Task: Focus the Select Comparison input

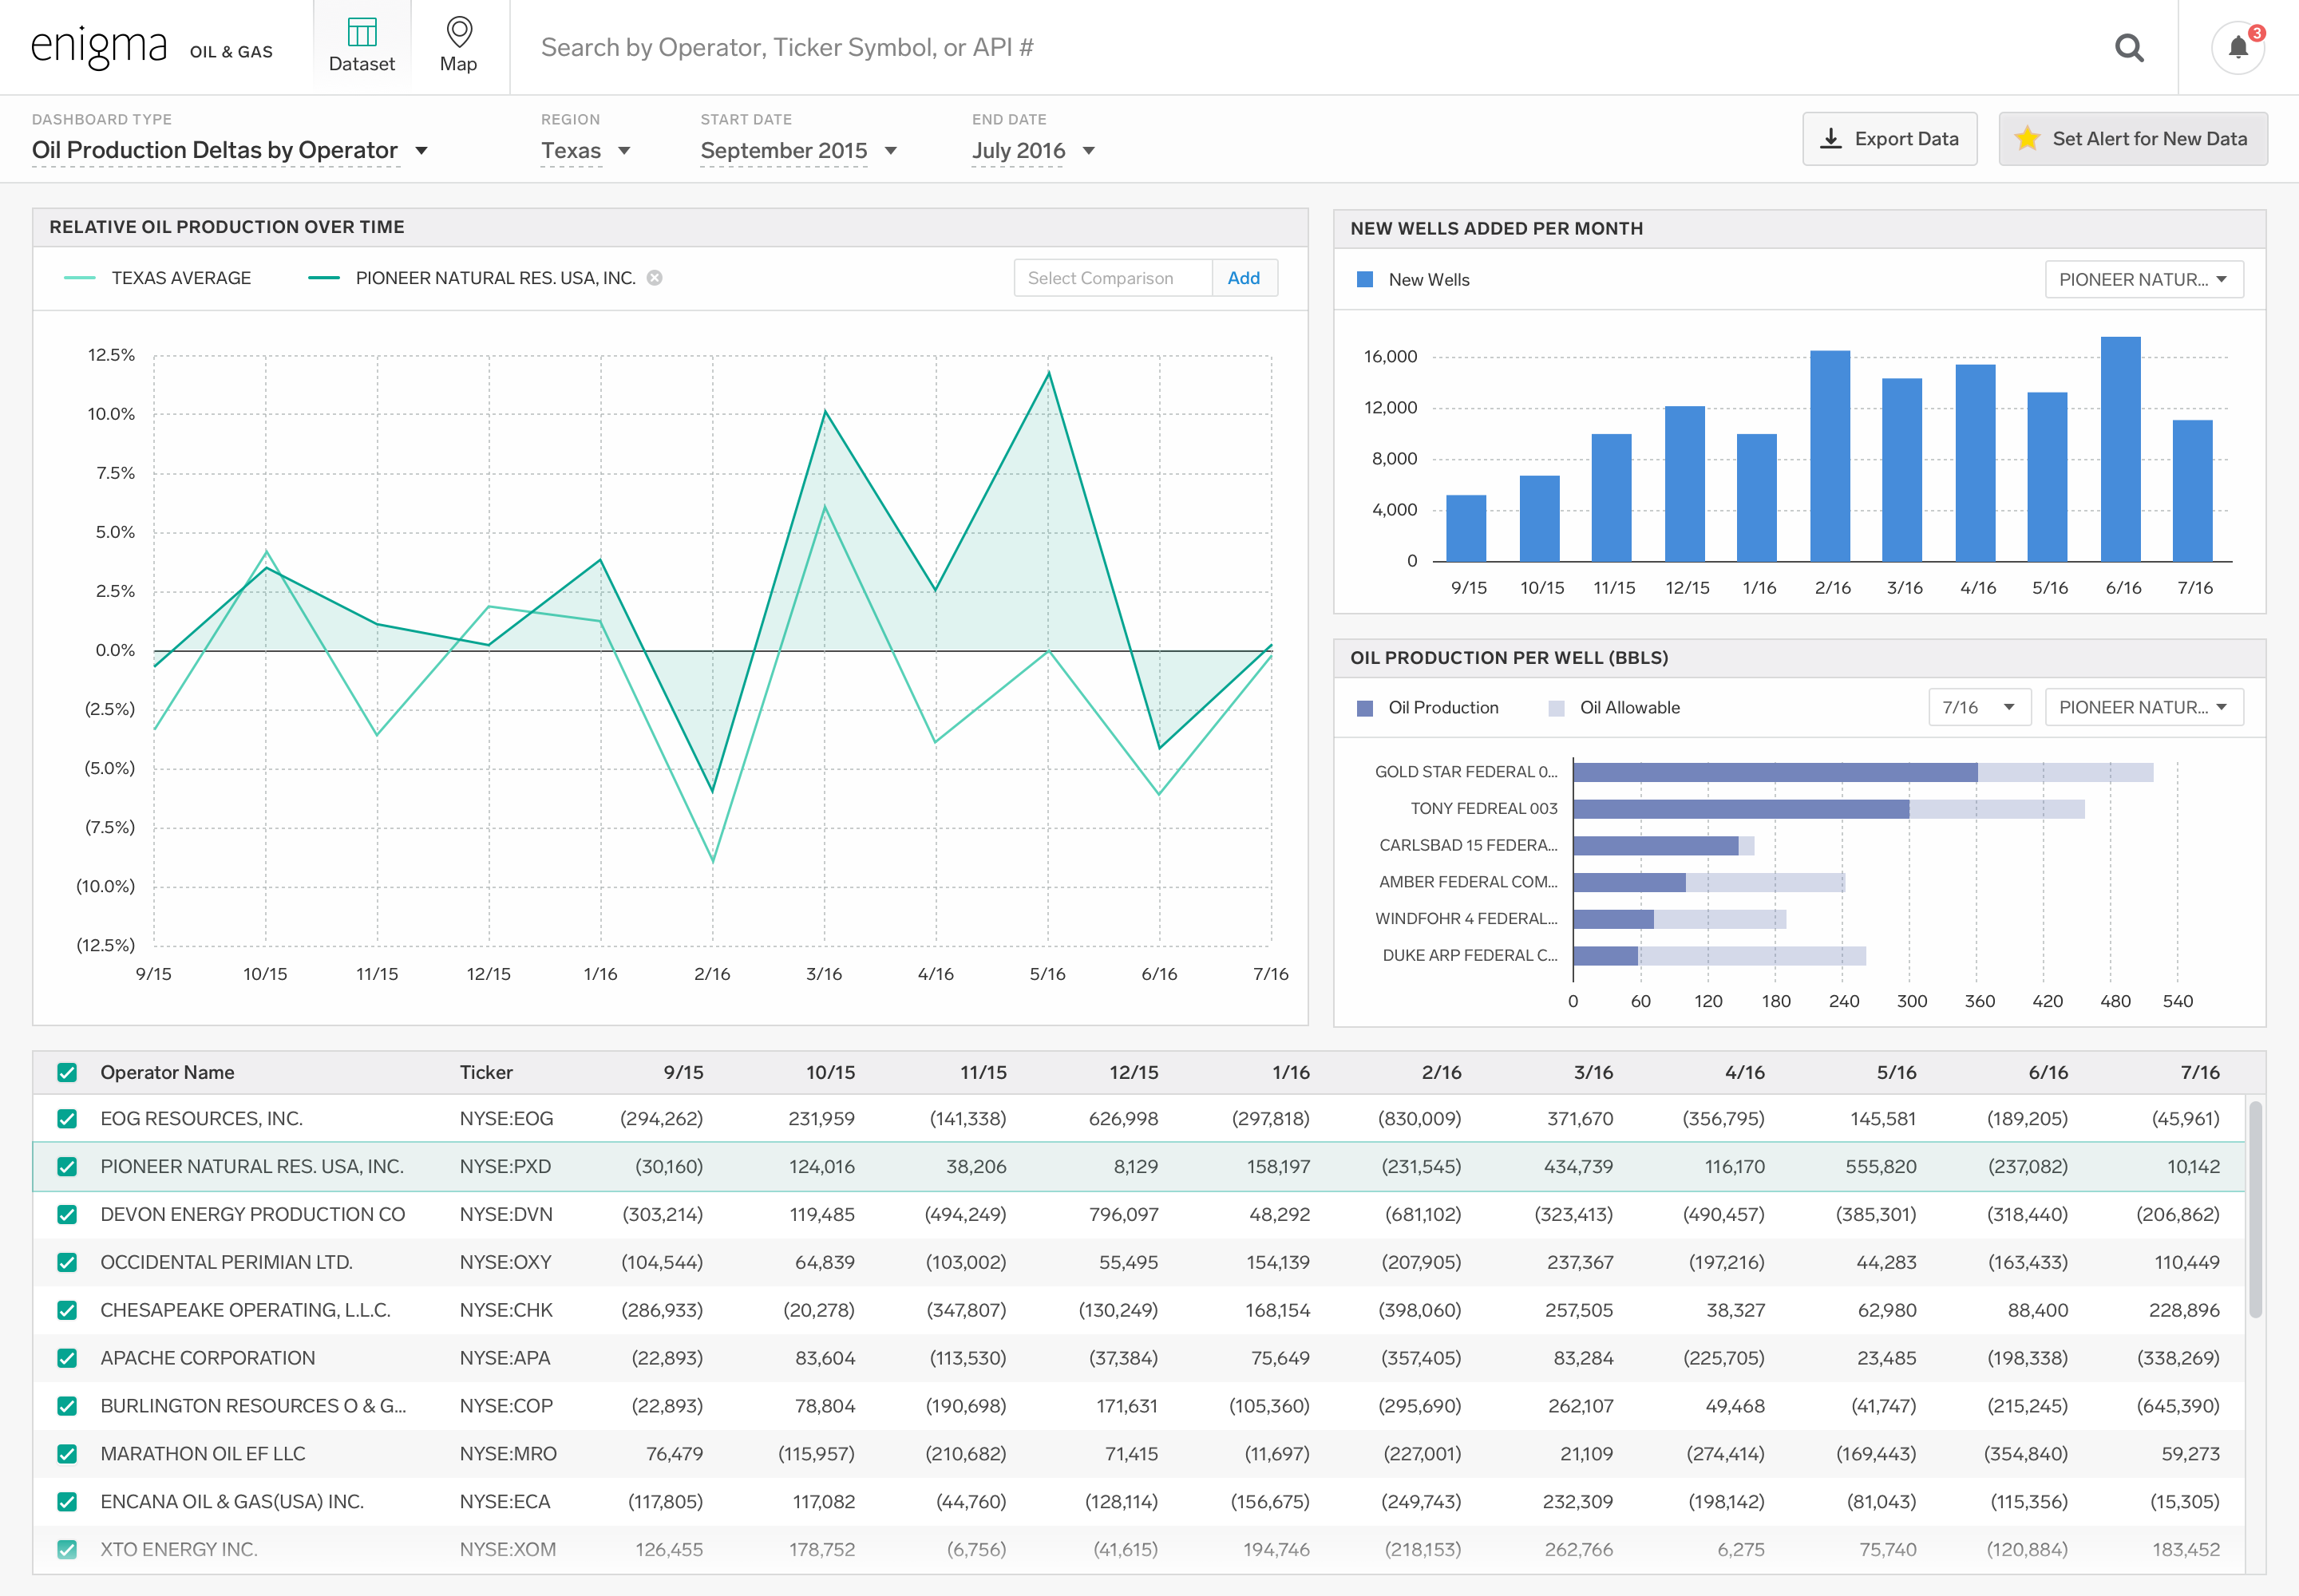Action: pyautogui.click(x=1113, y=278)
